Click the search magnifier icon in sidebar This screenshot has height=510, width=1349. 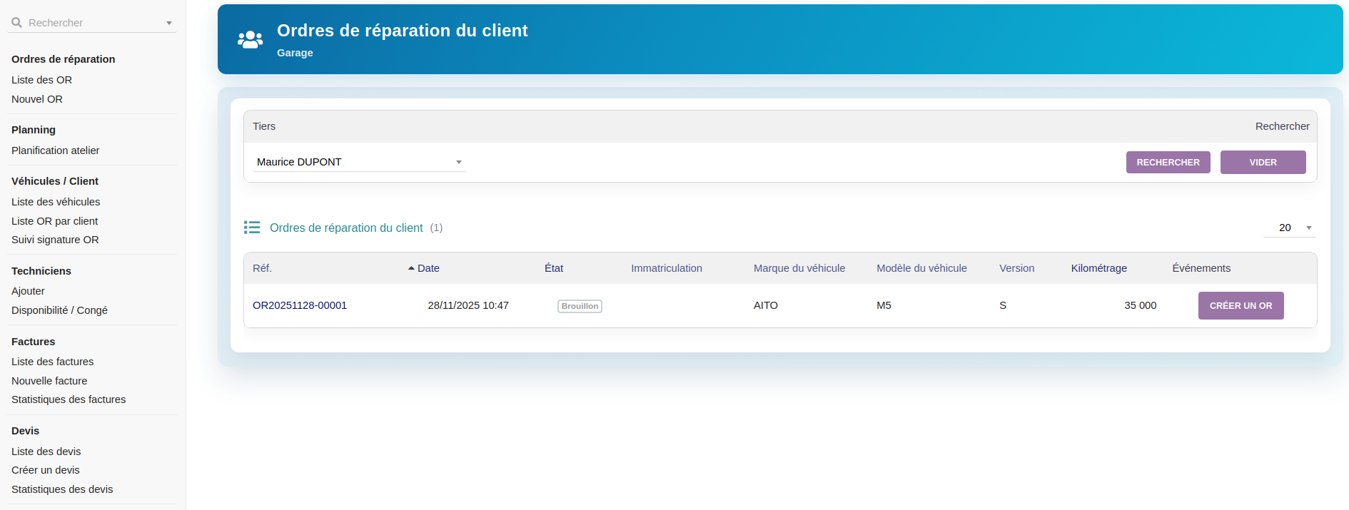pos(16,23)
